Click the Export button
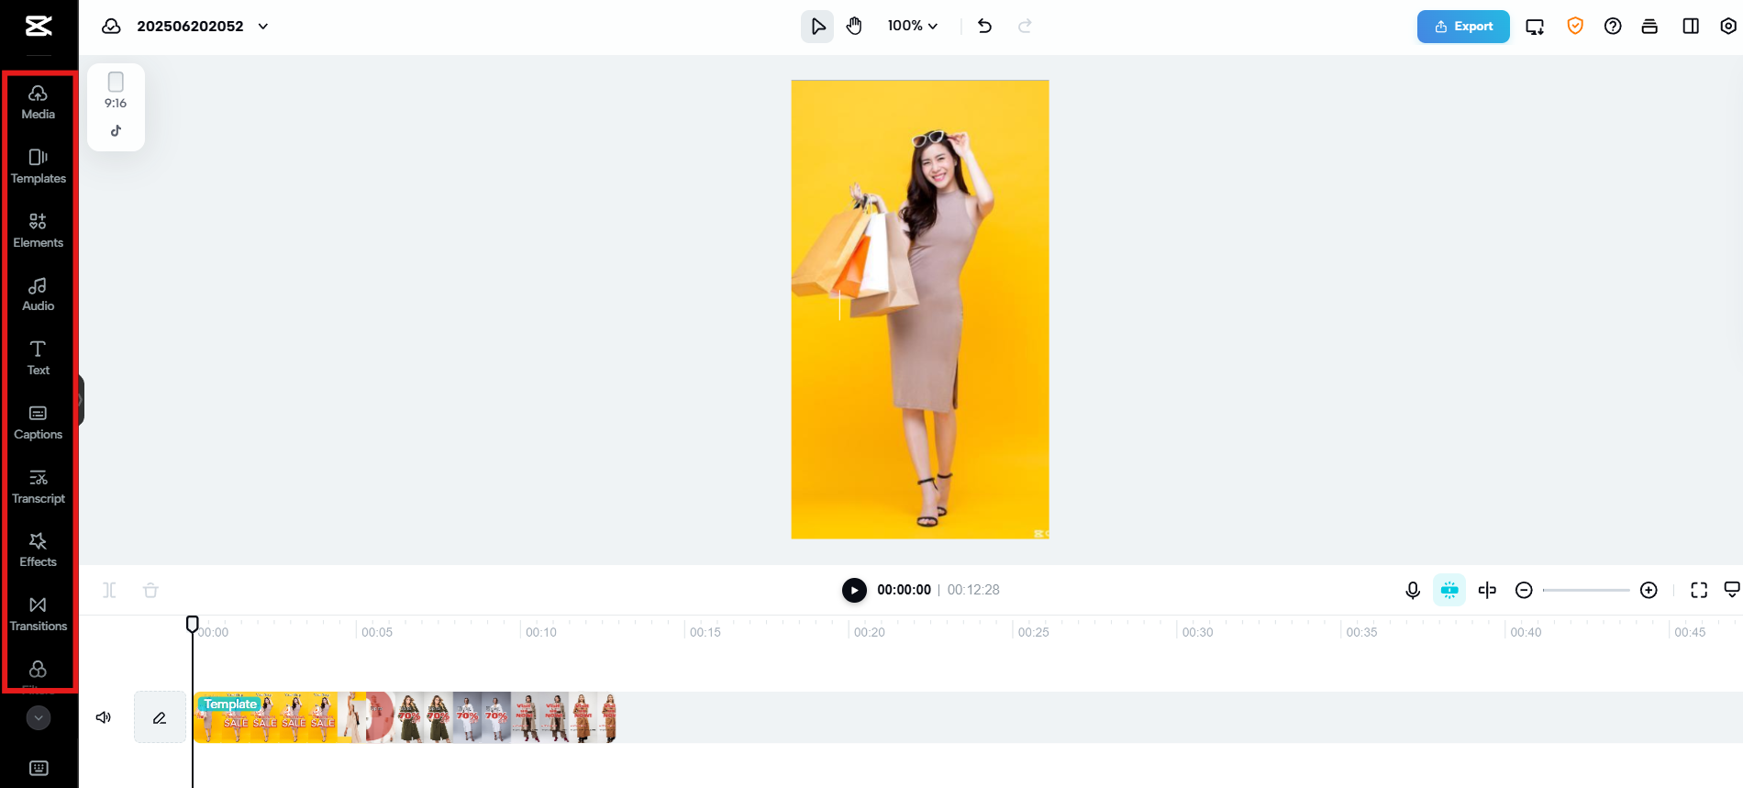 pos(1463,27)
